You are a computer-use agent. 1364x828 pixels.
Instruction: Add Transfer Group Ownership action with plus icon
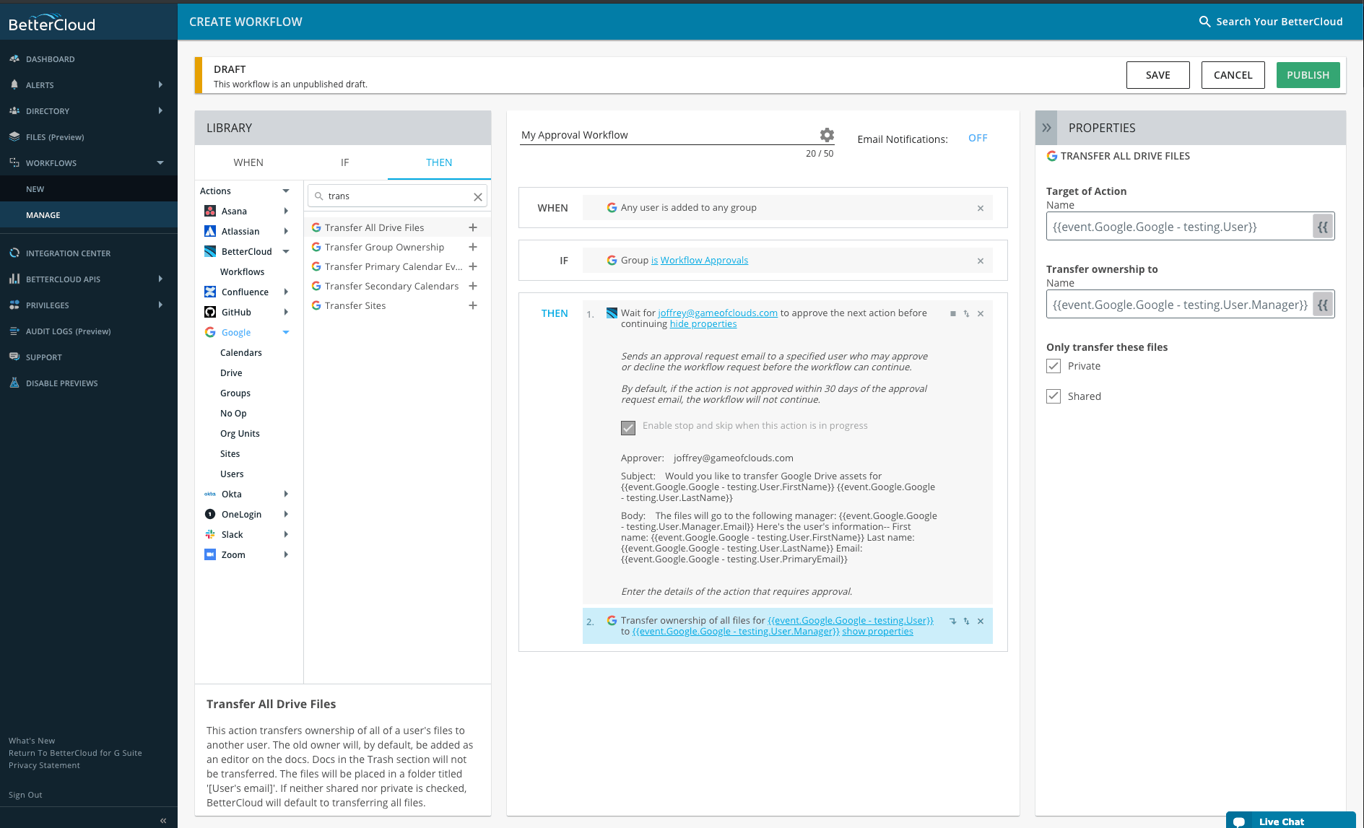[473, 247]
